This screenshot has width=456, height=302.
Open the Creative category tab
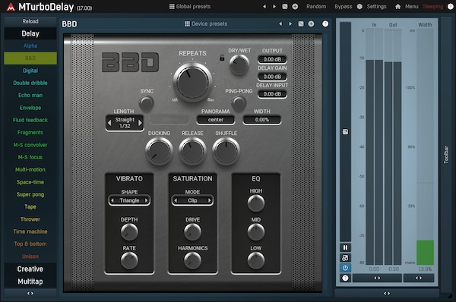coord(30,269)
